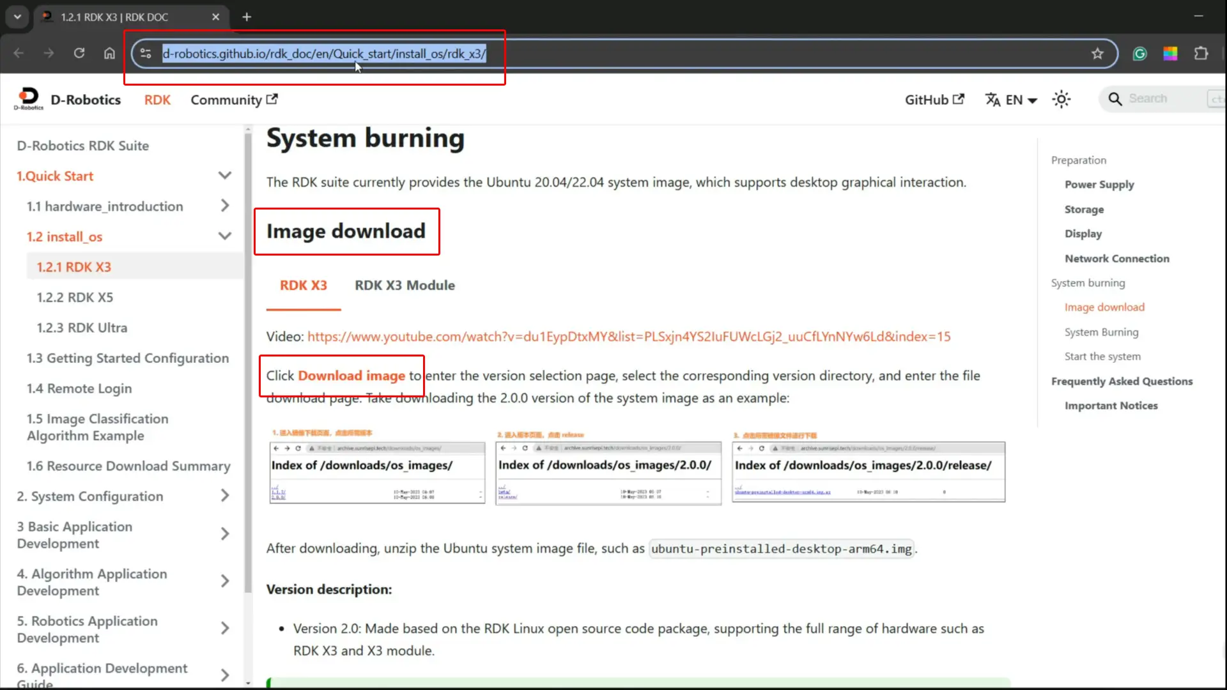Click the browser forward arrow
This screenshot has height=690, width=1227.
pyautogui.click(x=49, y=54)
